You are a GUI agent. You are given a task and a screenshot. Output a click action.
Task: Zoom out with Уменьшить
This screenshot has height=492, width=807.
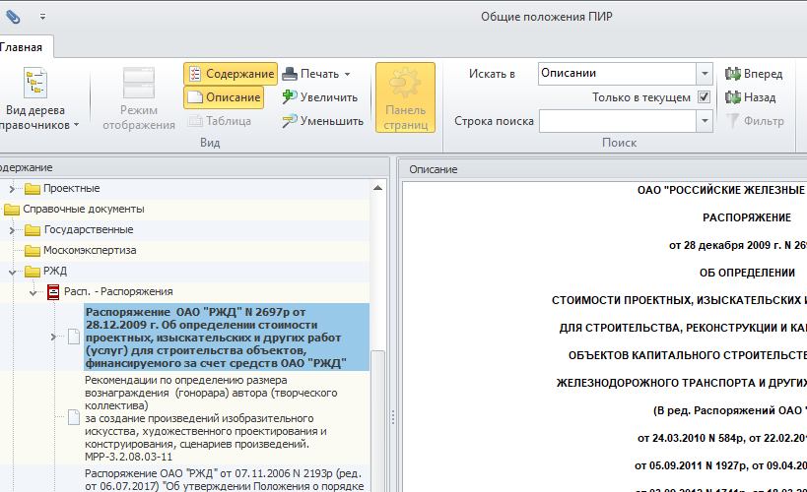[x=322, y=121]
